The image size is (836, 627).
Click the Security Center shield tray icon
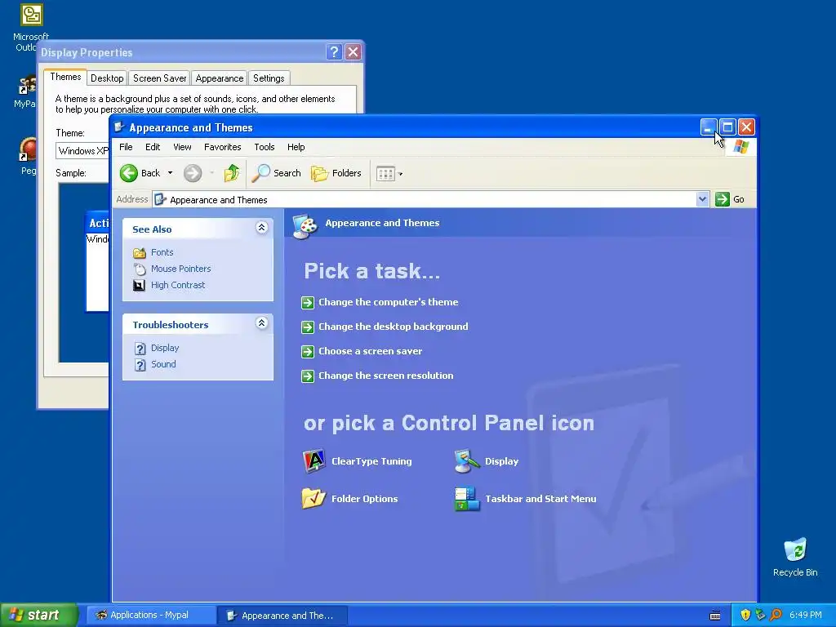click(745, 616)
